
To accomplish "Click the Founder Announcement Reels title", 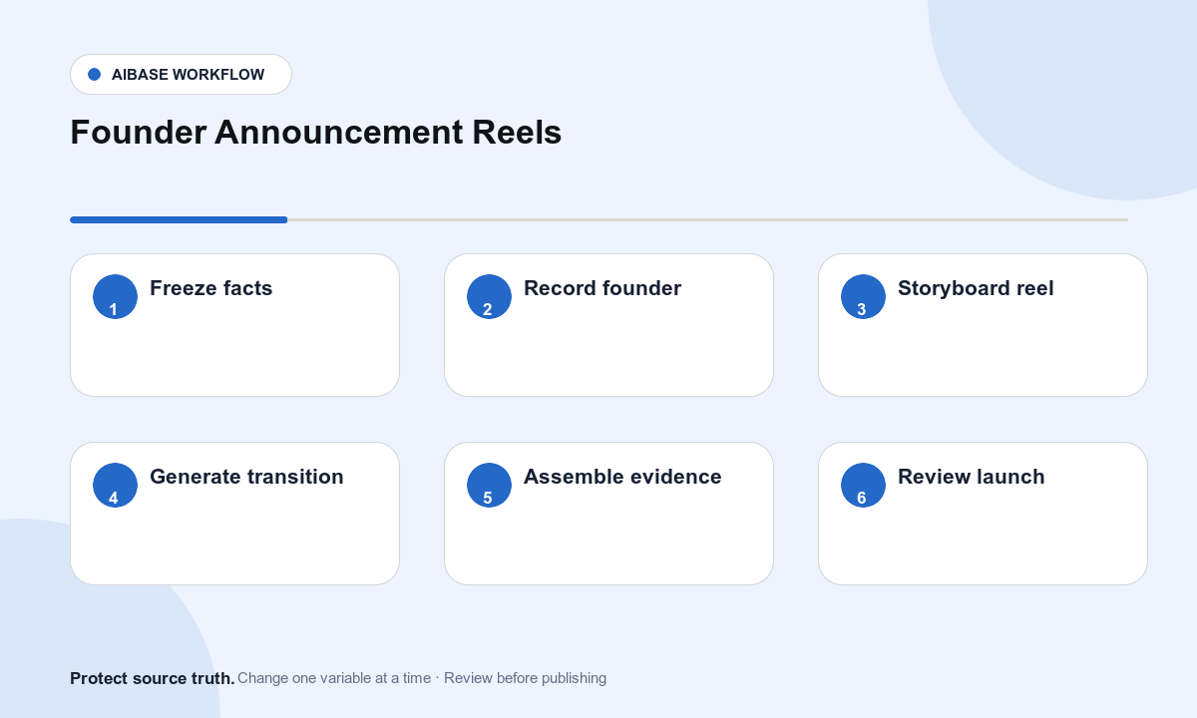I will tap(316, 133).
